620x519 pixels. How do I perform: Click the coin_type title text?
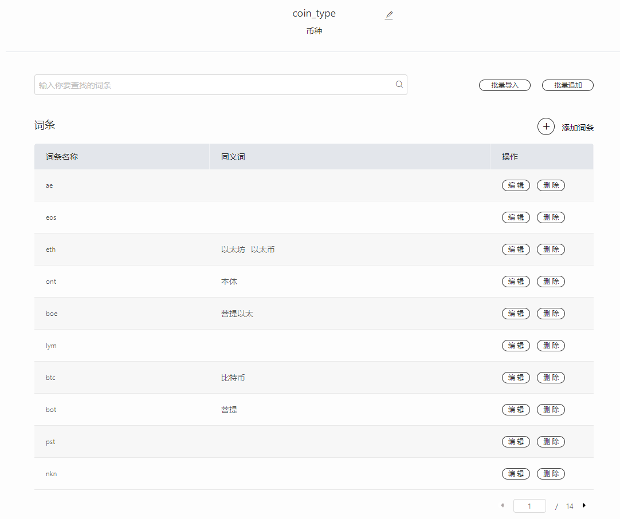point(314,13)
